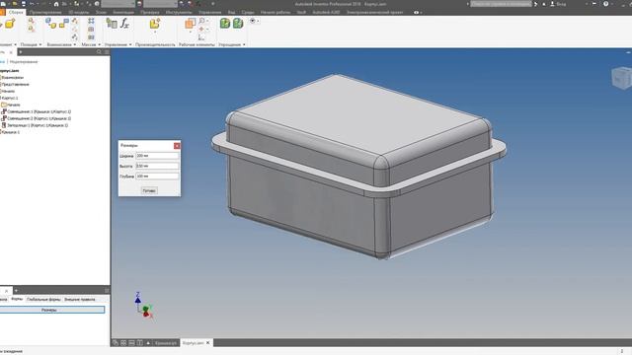Screen dimensions: 632x355
Task: Open the ViewCube in the viewport corner
Action: [621, 77]
